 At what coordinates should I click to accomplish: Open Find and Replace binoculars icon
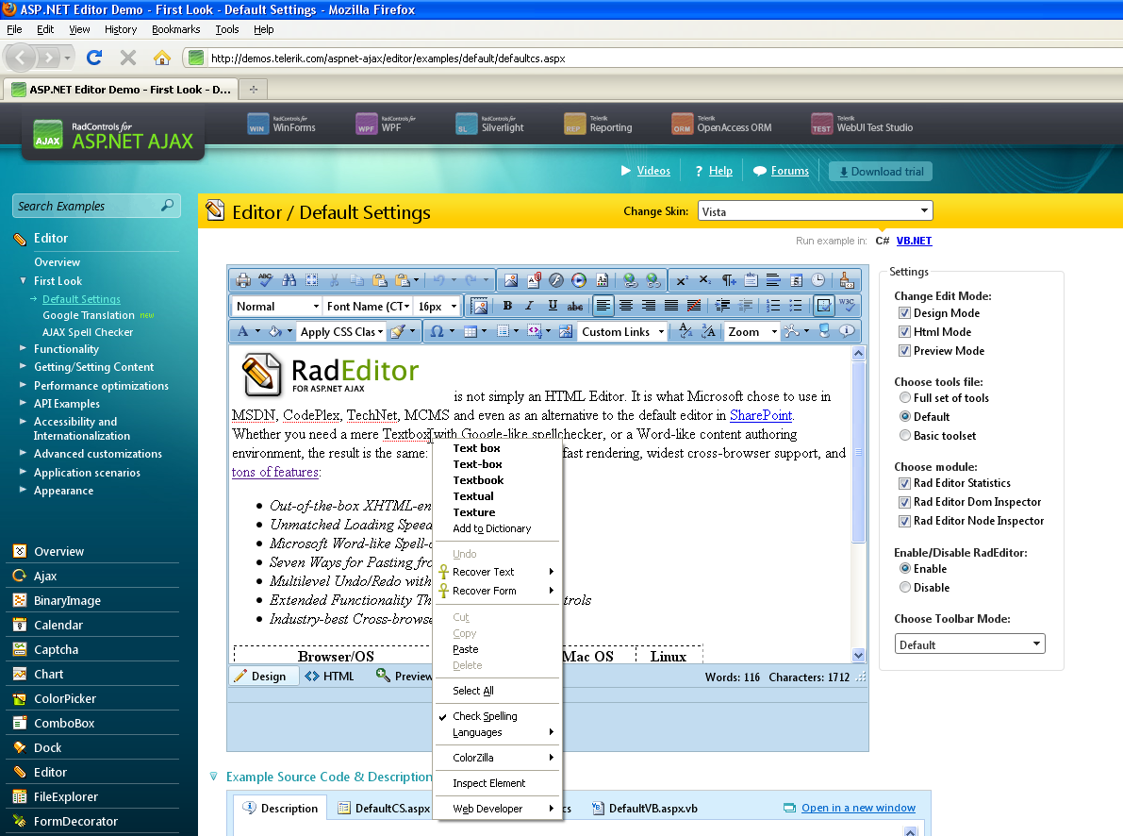pos(289,280)
